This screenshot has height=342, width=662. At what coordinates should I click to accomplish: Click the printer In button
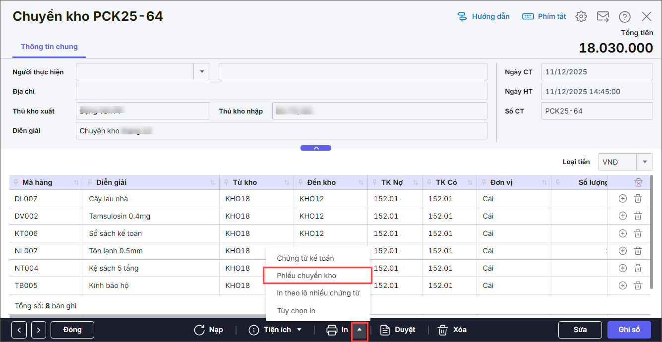click(x=337, y=330)
